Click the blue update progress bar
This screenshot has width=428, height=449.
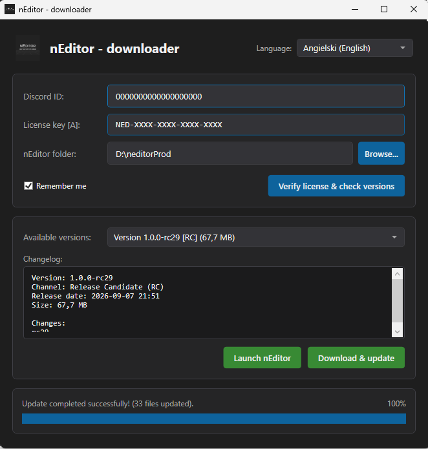tap(214, 419)
